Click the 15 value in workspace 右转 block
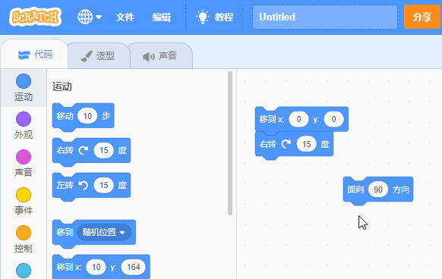 pos(306,144)
